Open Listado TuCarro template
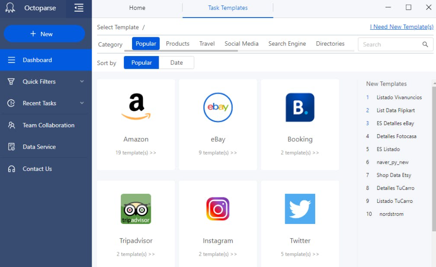 [x=395, y=201]
